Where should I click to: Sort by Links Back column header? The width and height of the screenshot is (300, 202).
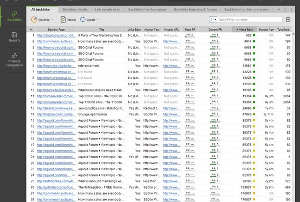pos(134,29)
